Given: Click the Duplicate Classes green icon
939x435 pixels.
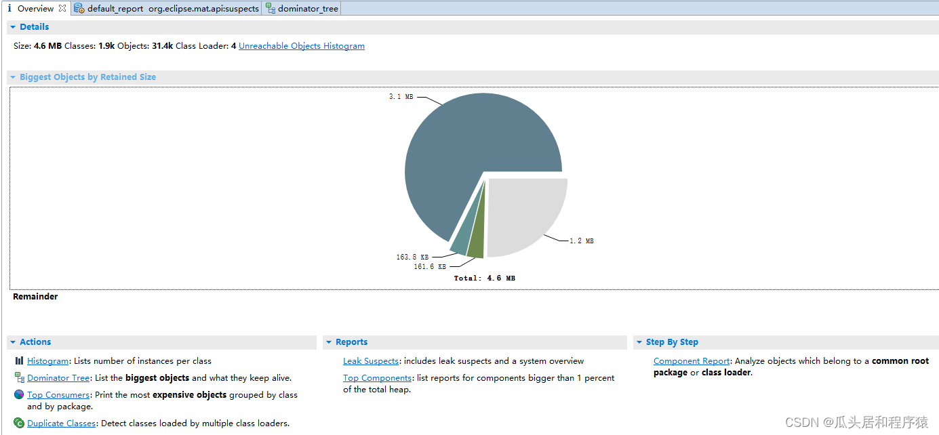Looking at the screenshot, I should pos(19,423).
